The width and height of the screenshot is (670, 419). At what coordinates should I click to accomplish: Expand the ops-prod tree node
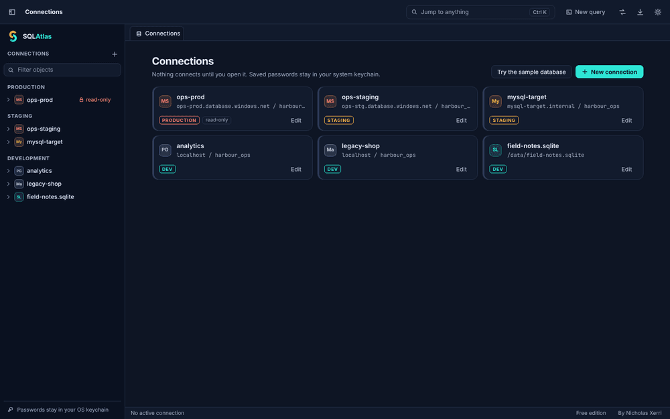point(9,100)
